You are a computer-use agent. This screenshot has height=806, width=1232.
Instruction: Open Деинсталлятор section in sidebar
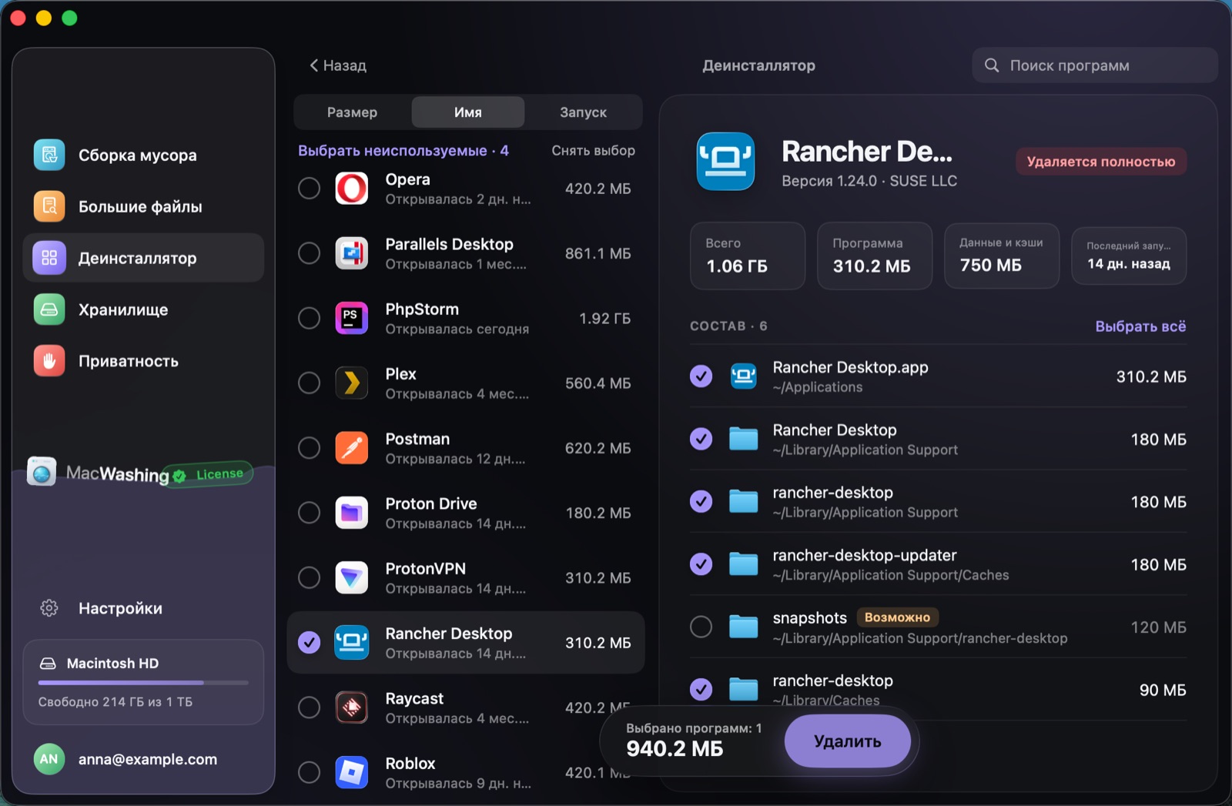pos(143,258)
